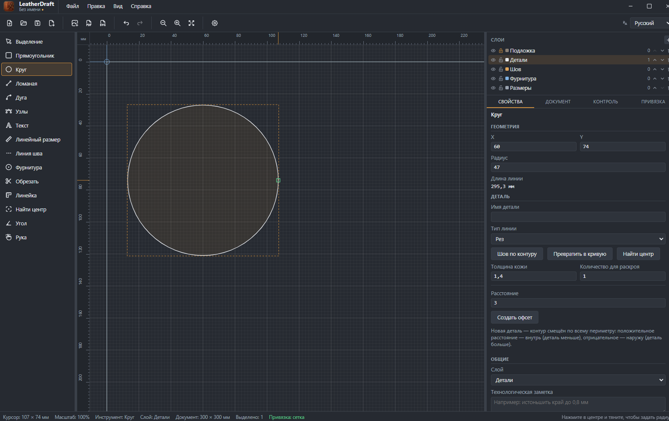The height and width of the screenshot is (421, 669).
Task: Choose the Текст text tool
Action: [x=37, y=125]
